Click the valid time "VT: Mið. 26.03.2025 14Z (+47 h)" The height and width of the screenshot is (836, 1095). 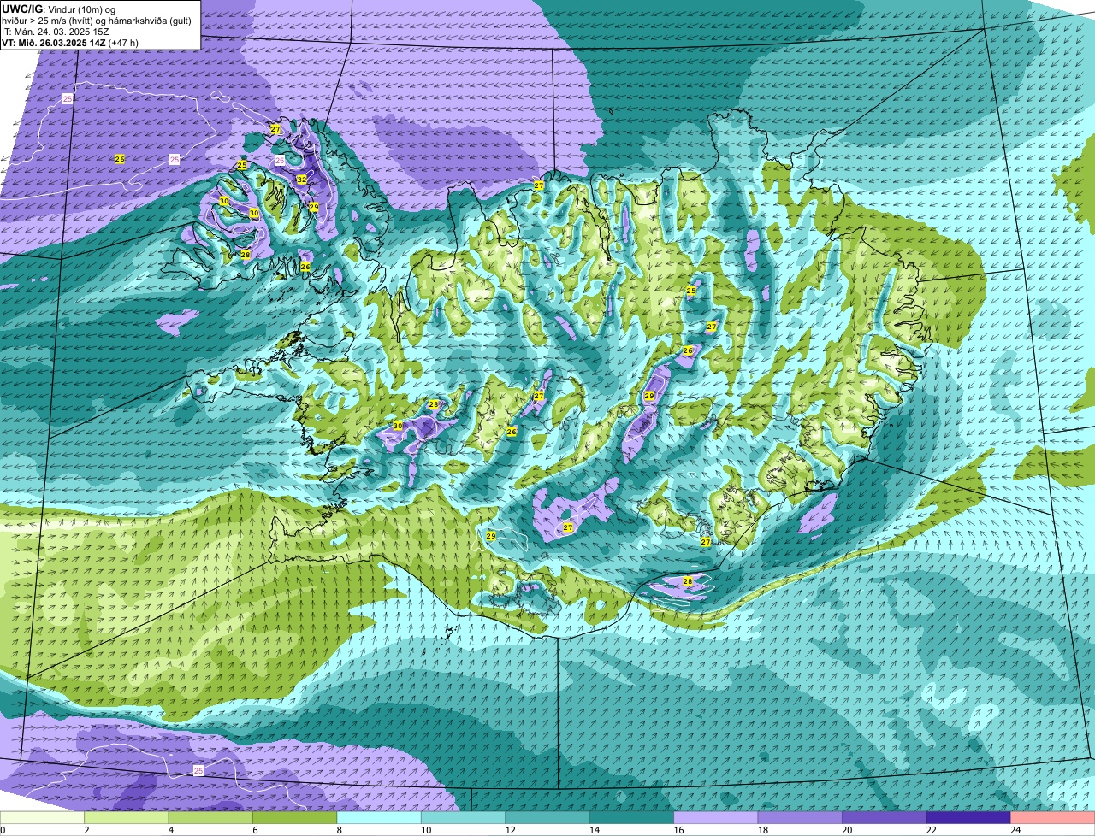(70, 42)
